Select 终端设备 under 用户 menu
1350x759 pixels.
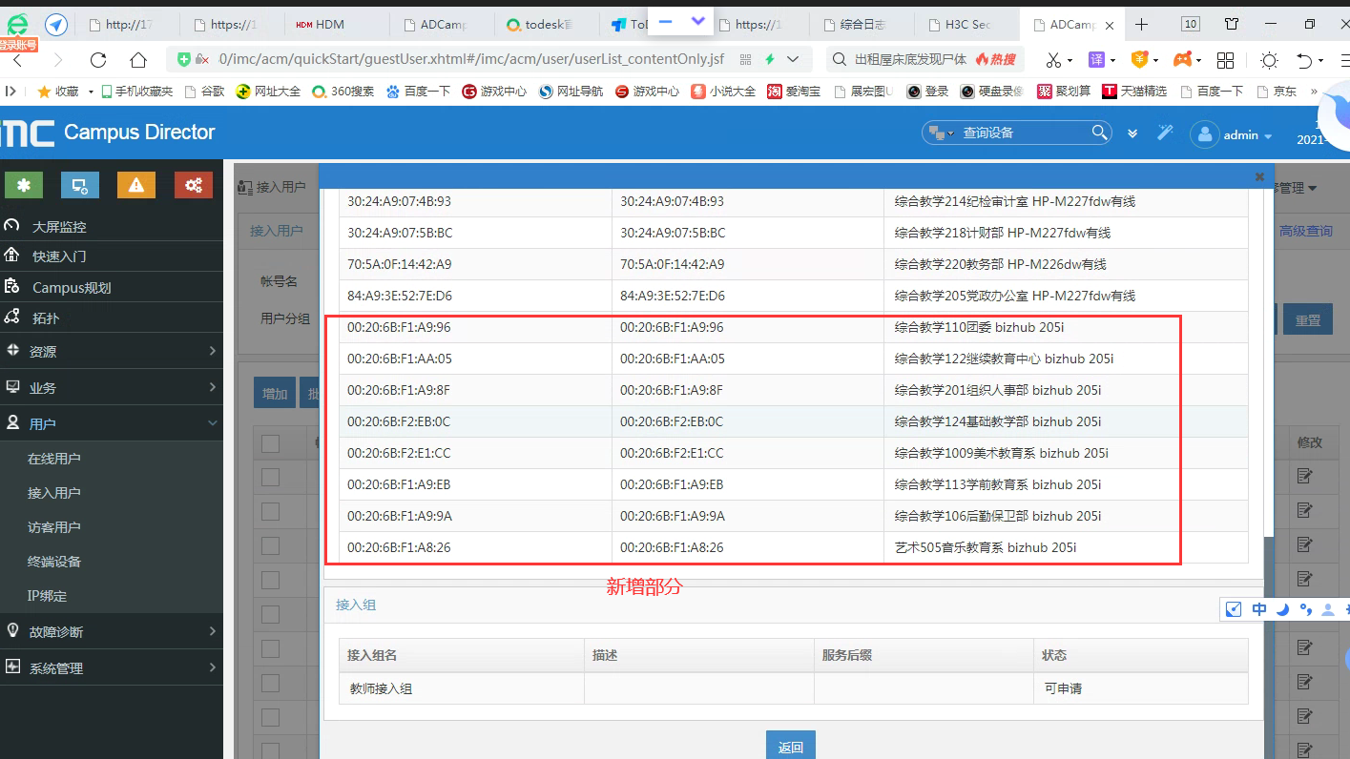[x=54, y=562]
